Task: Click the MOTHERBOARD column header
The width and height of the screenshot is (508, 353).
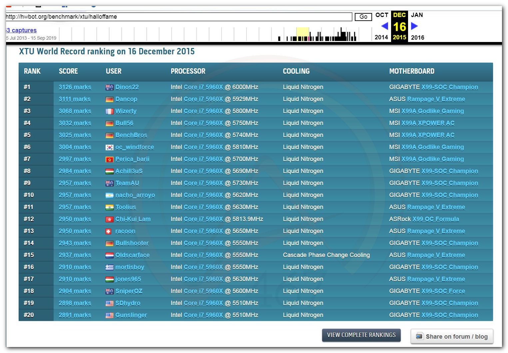Action: (412, 71)
